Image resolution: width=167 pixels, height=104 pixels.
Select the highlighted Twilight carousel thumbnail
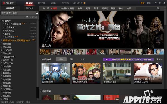(x=148, y=52)
